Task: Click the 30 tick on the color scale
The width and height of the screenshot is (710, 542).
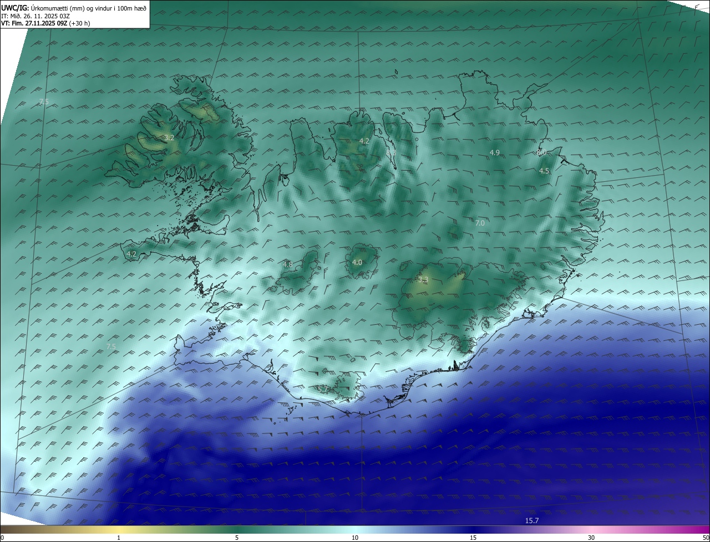Action: tap(591, 538)
